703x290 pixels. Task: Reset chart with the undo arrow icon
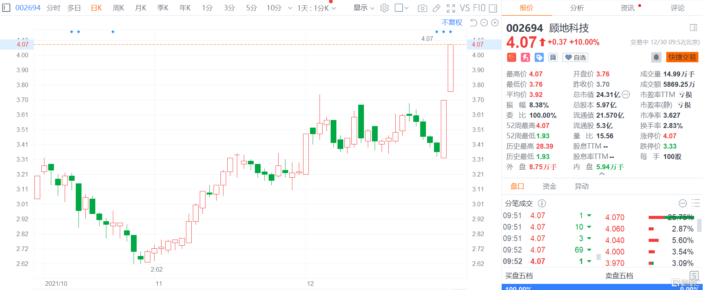pyautogui.click(x=473, y=23)
